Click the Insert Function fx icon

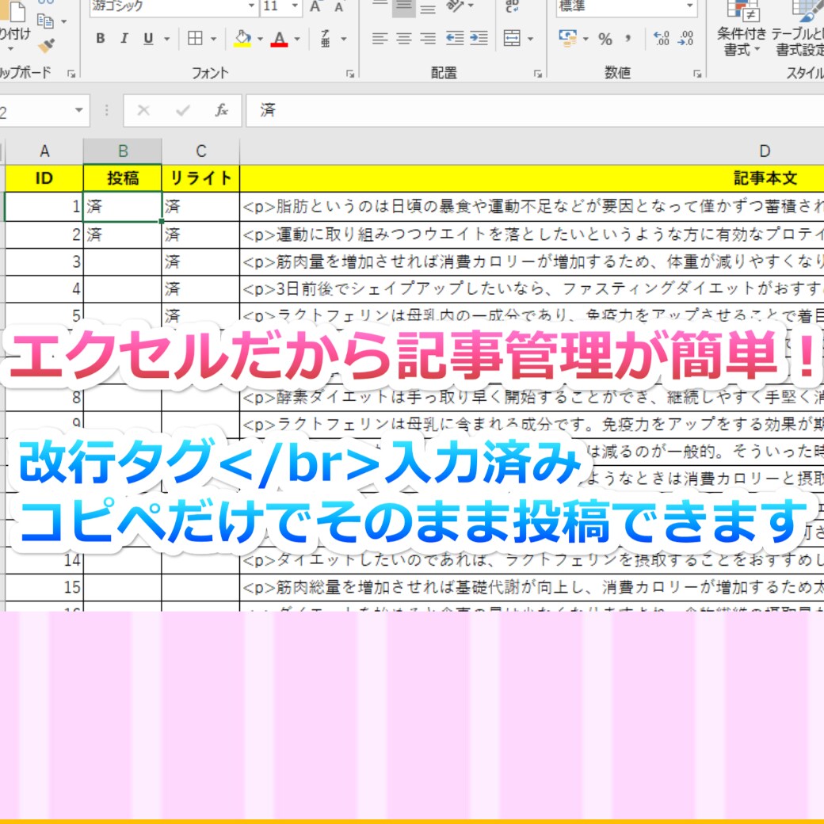pyautogui.click(x=222, y=110)
